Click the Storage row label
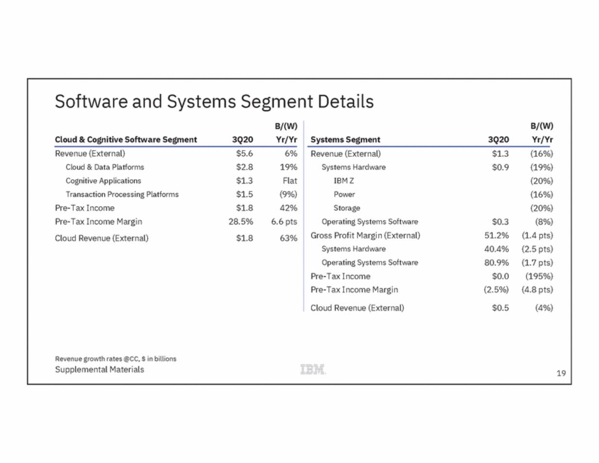 (347, 208)
